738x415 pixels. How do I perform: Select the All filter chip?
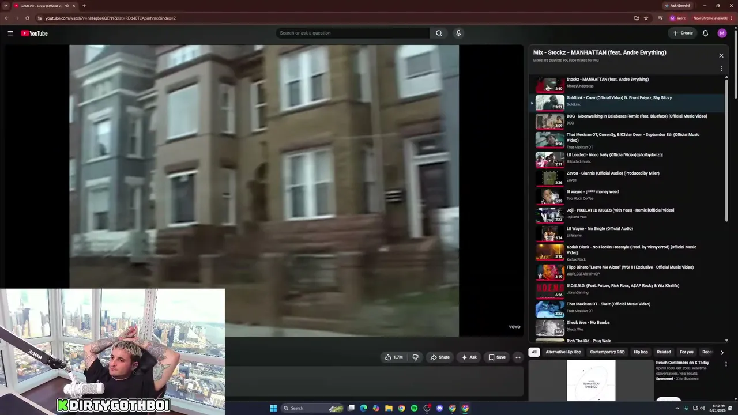(534, 352)
